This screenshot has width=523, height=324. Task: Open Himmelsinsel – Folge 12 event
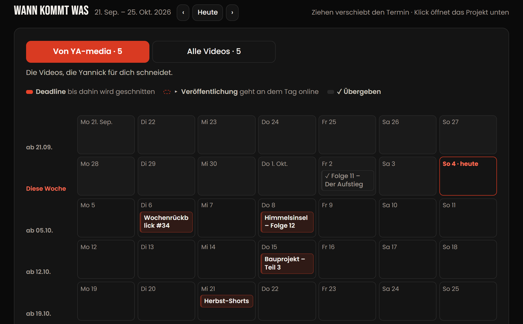point(287,222)
